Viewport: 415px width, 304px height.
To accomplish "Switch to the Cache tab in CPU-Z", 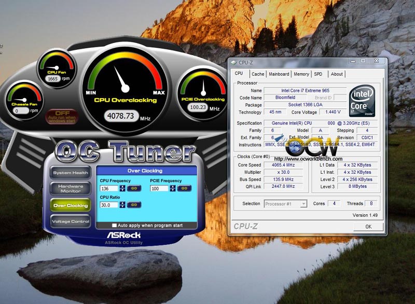I will tap(258, 74).
